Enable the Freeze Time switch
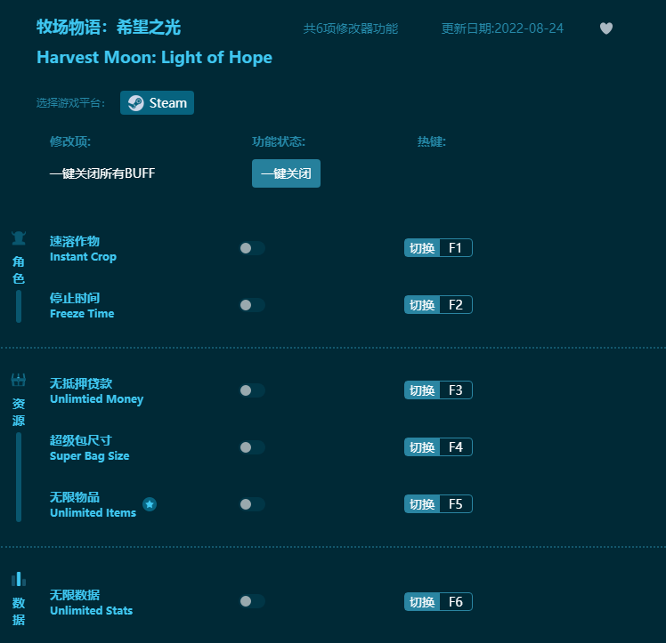 [252, 305]
